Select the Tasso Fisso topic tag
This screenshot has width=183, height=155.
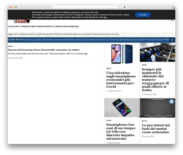[x=91, y=34]
